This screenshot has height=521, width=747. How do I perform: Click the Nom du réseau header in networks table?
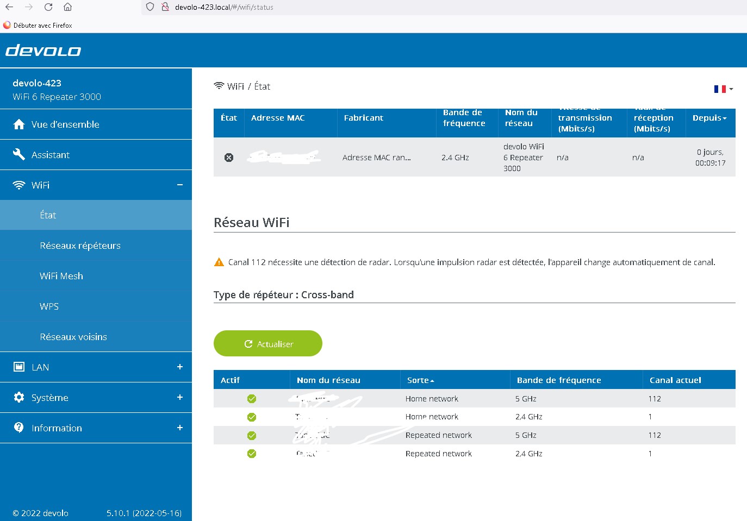(328, 380)
